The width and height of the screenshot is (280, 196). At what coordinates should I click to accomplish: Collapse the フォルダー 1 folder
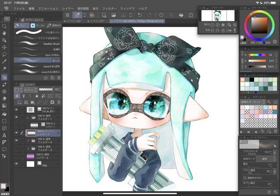pos(28,118)
